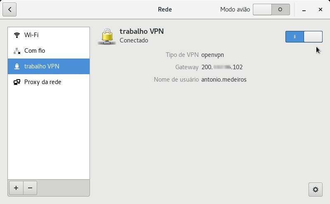The image size is (330, 204).
Task: Go back using the header arrow button
Action: [x=9, y=9]
